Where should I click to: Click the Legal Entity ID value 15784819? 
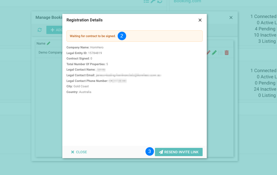tap(95, 53)
